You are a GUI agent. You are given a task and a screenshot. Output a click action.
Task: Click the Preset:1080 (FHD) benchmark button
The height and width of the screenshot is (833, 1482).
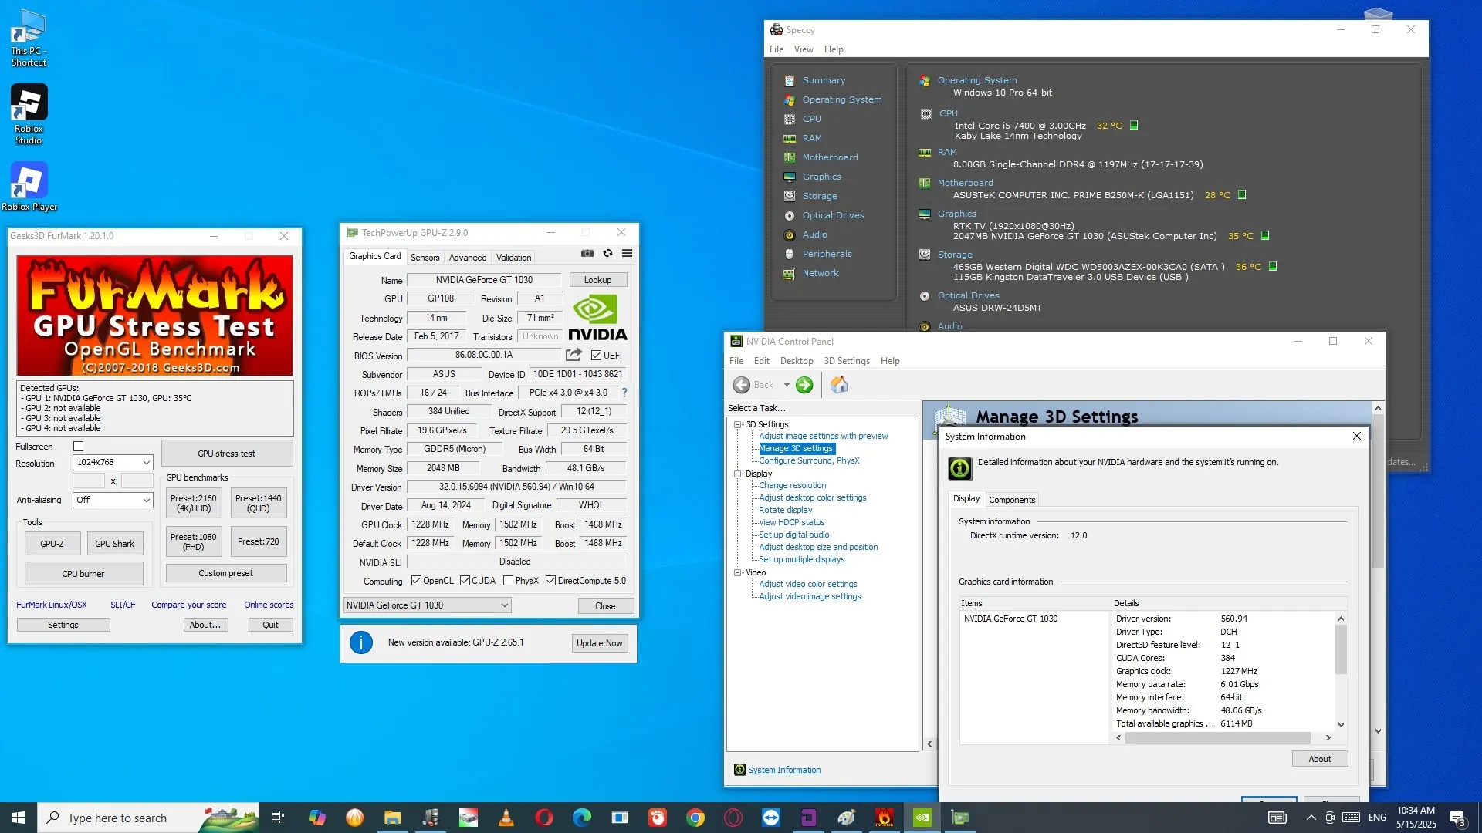click(194, 541)
